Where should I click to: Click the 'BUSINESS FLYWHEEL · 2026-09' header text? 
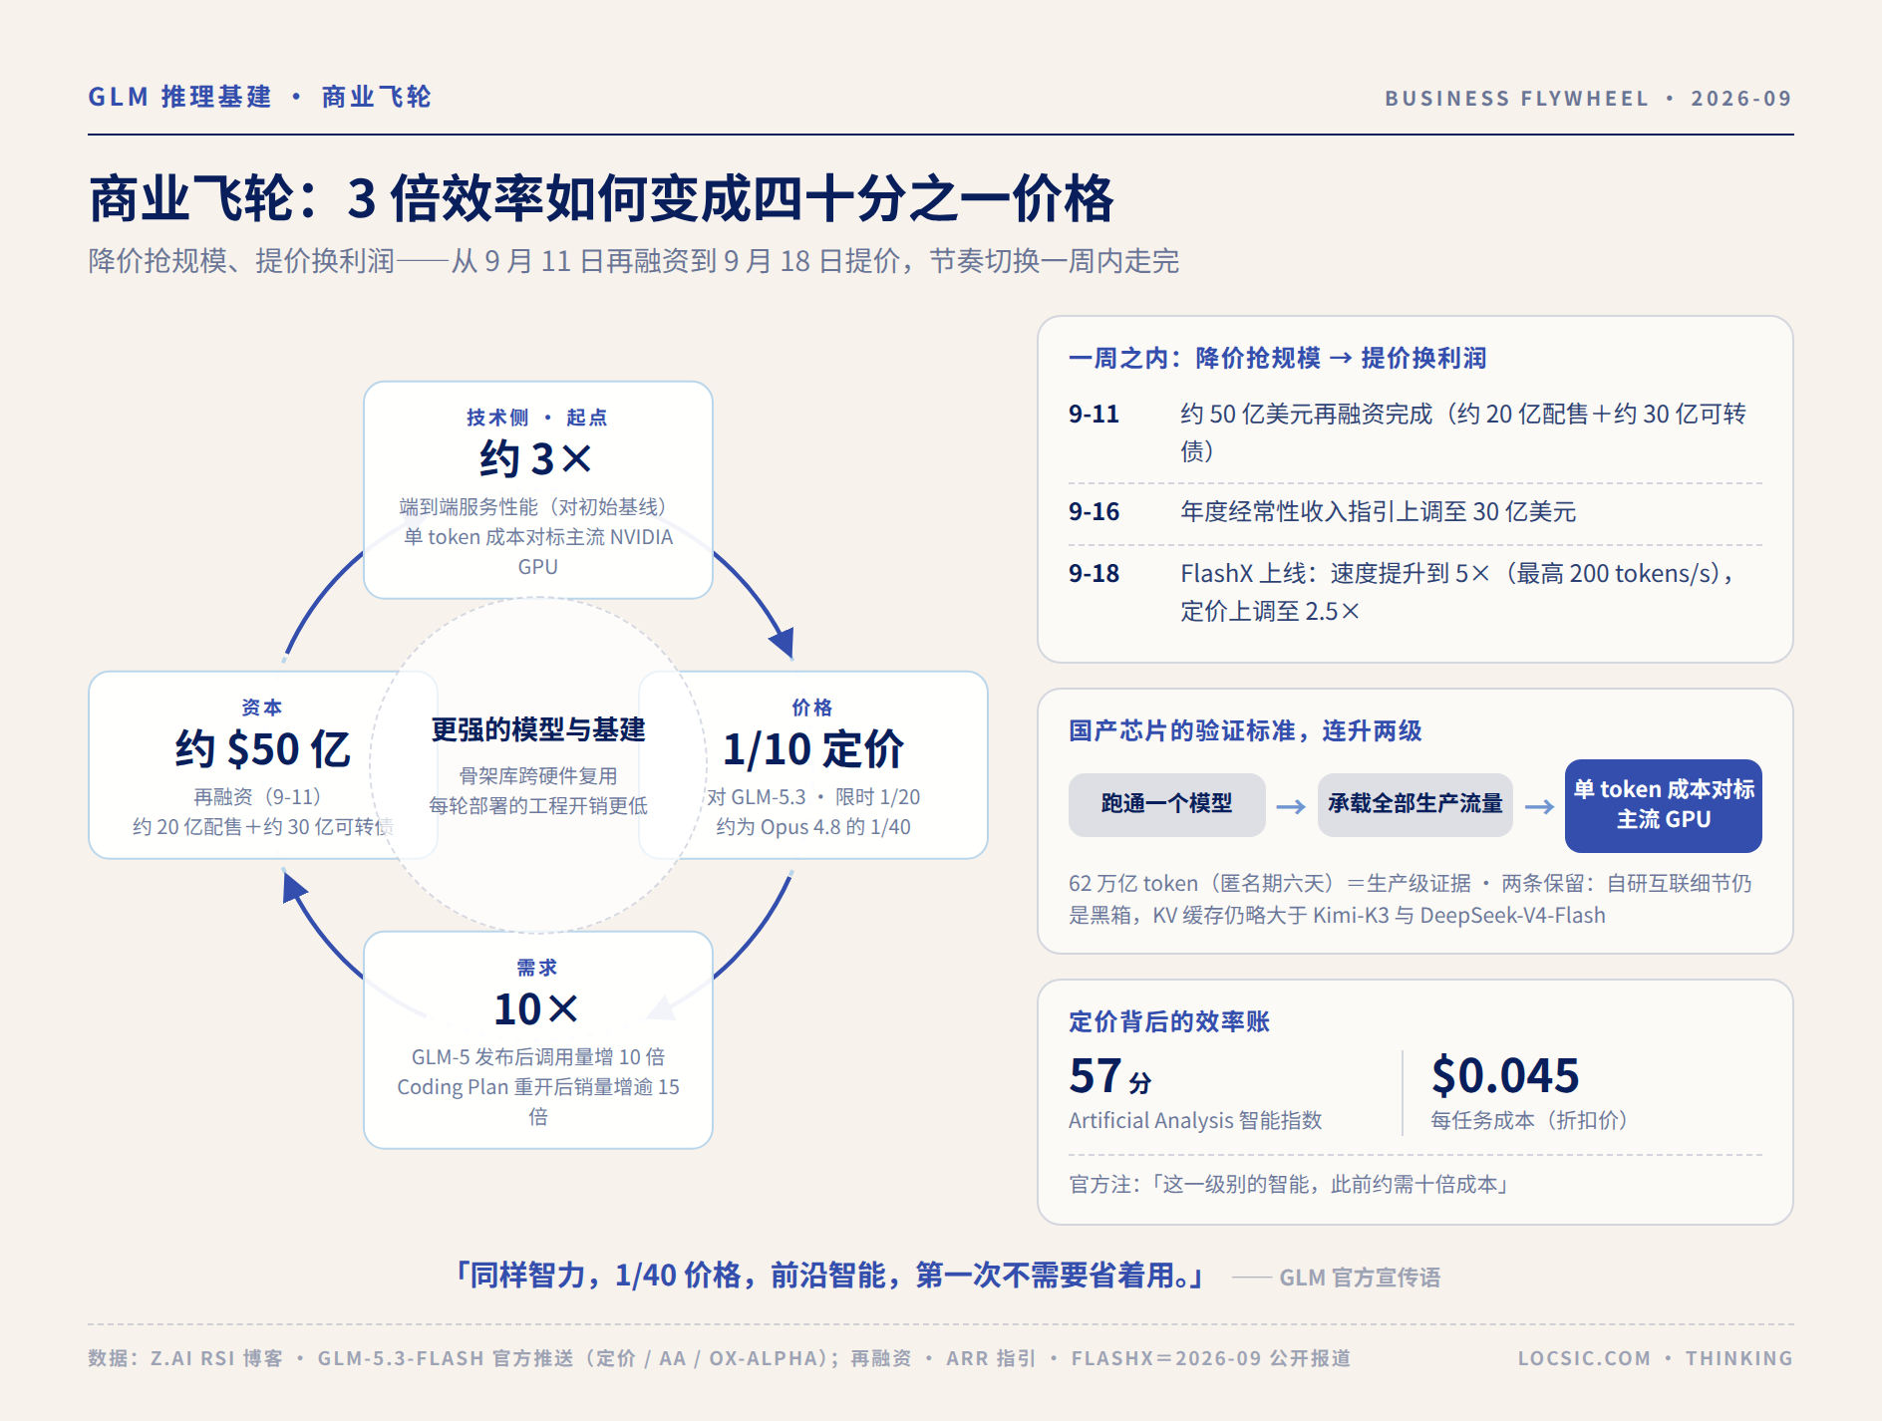pyautogui.click(x=1588, y=99)
